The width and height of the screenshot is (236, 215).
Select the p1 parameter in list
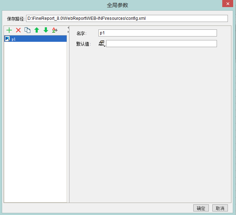[x=36, y=39]
